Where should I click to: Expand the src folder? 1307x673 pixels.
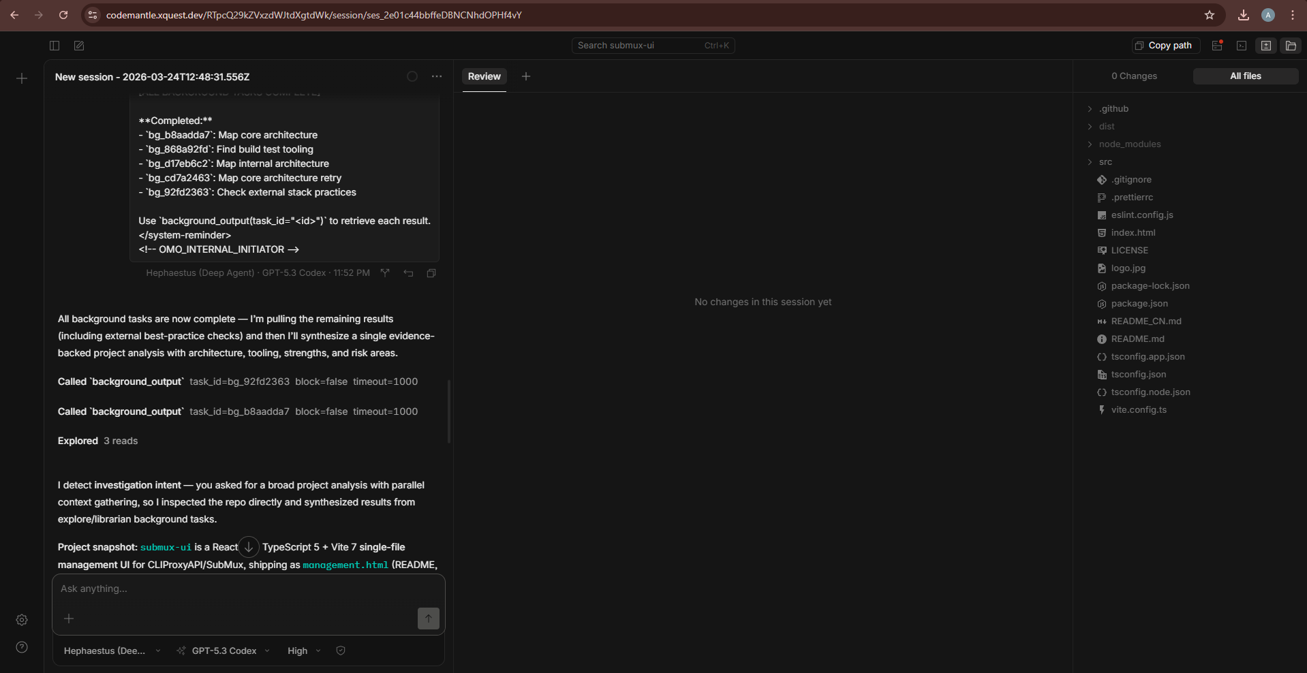(x=1105, y=162)
